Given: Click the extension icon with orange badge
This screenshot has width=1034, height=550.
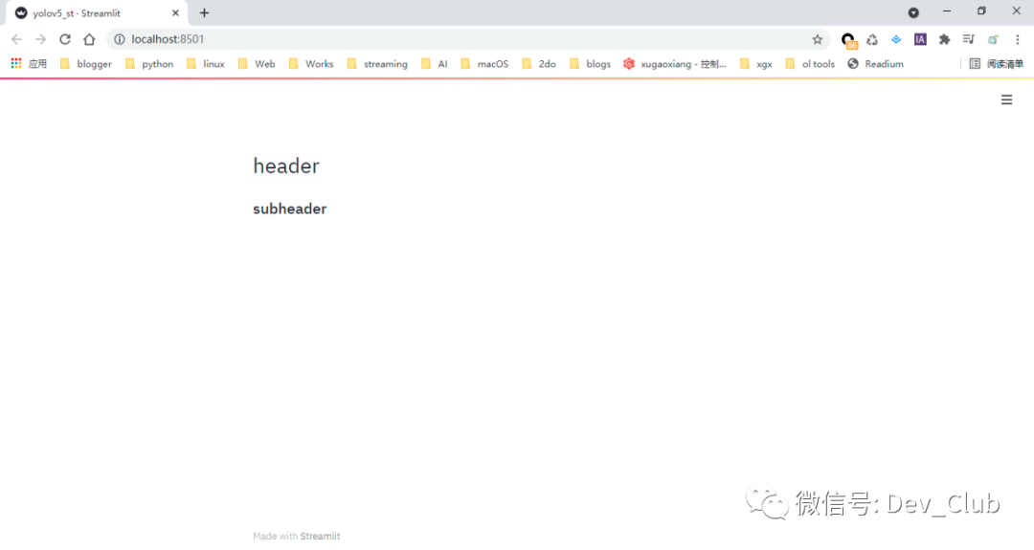Looking at the screenshot, I should (x=848, y=41).
